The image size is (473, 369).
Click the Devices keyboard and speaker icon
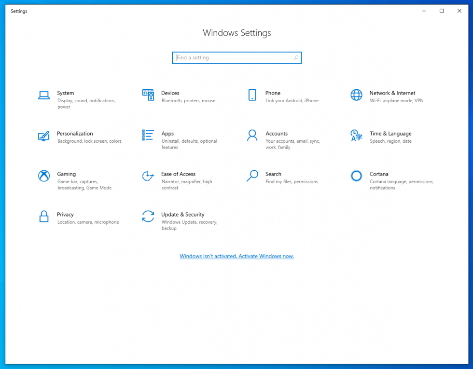pyautogui.click(x=148, y=95)
